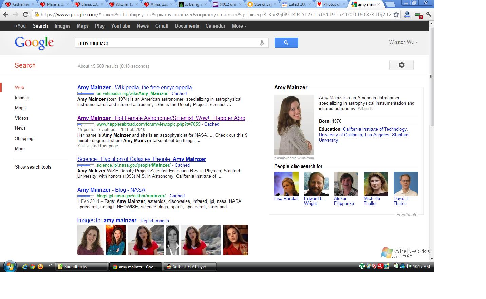The image size is (486, 299).
Task: Launch Internet Explorer from quick launch
Action: point(25,267)
